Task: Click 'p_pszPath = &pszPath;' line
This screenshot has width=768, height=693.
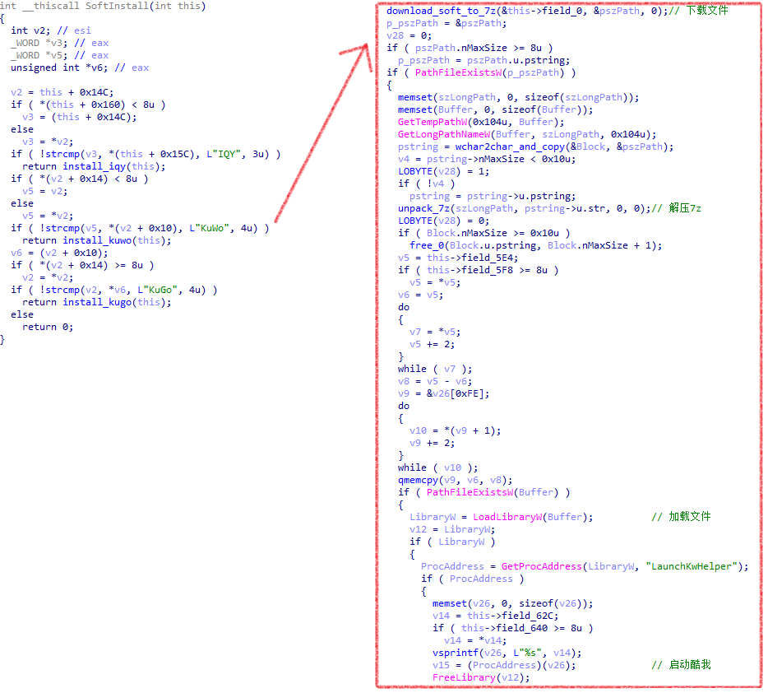Action: (446, 23)
